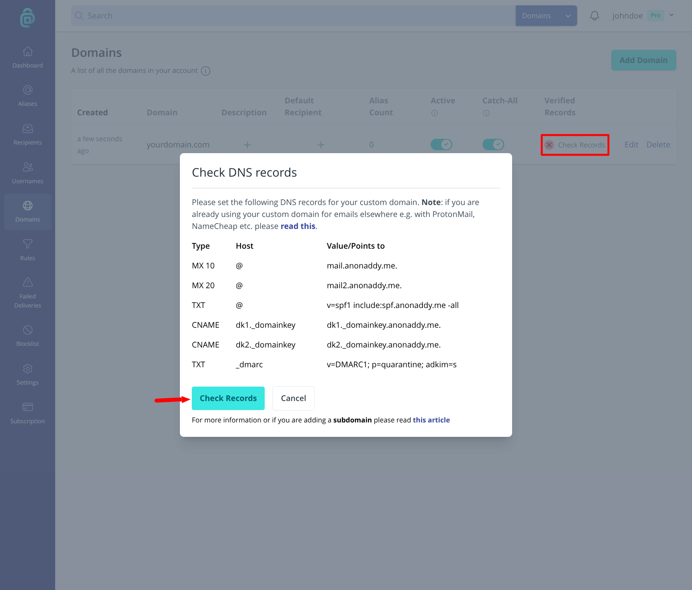This screenshot has height=590, width=692.
Task: Select Blocklist label in the sidebar
Action: [28, 344]
